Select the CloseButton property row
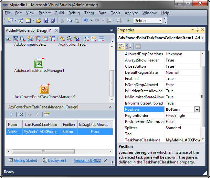The image size is (210, 178). [x=162, y=66]
